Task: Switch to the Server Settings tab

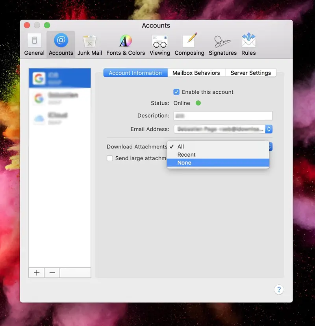Action: pyautogui.click(x=250, y=73)
